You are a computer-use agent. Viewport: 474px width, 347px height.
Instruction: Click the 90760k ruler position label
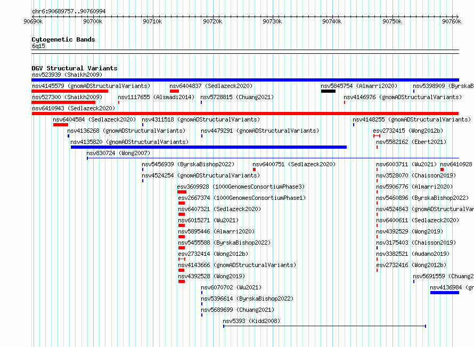point(452,21)
